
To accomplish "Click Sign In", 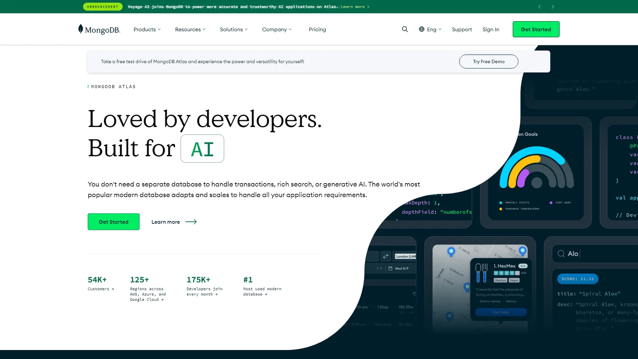I will pyautogui.click(x=491, y=30).
